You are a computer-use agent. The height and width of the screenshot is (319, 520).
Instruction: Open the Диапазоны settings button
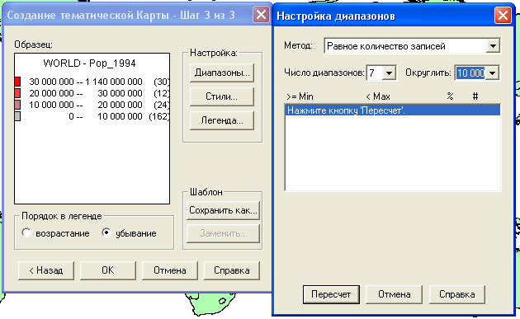[x=222, y=73]
